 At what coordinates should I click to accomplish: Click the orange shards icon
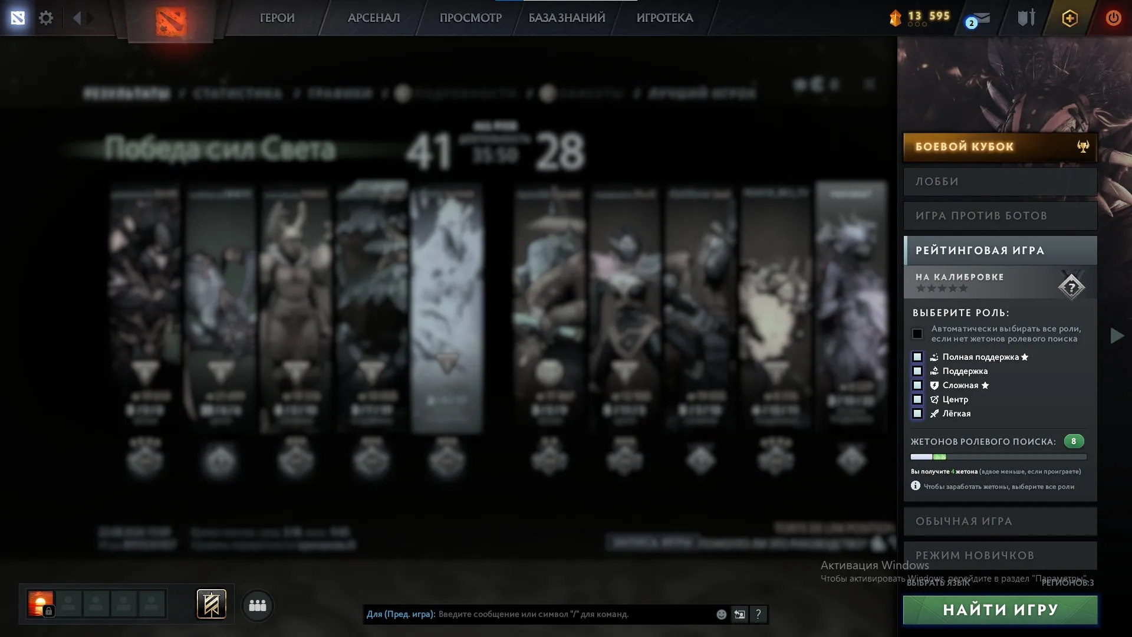[895, 18]
